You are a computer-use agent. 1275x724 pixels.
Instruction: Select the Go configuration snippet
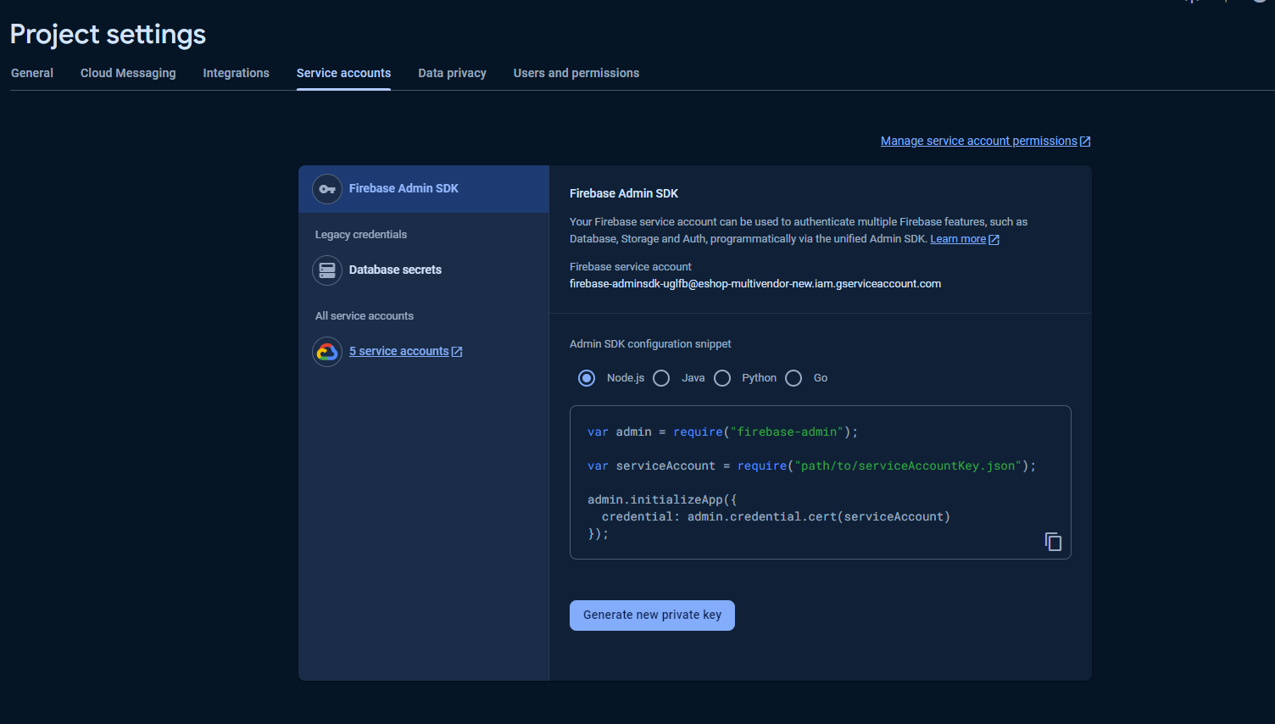(x=793, y=377)
